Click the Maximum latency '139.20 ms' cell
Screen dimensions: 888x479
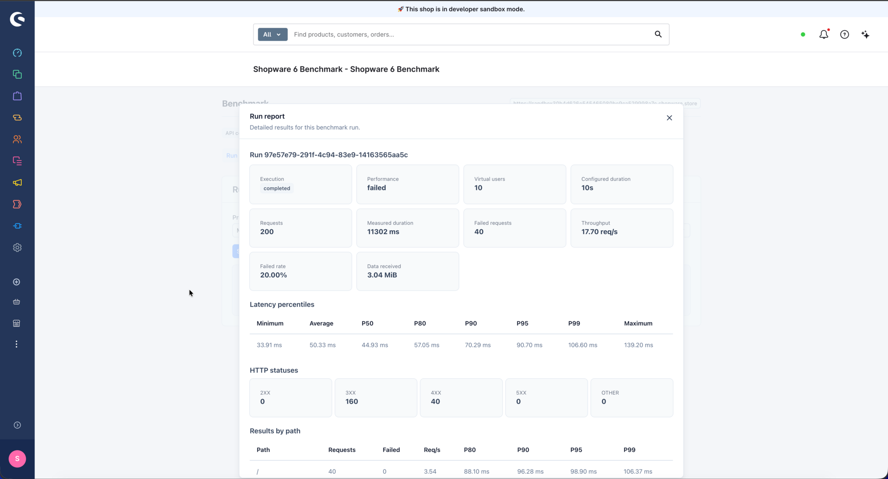click(638, 345)
